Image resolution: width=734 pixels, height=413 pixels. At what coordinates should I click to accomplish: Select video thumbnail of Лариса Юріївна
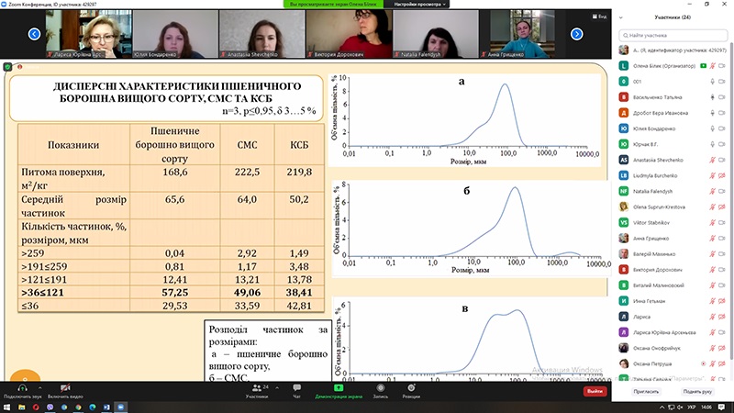coord(88,34)
